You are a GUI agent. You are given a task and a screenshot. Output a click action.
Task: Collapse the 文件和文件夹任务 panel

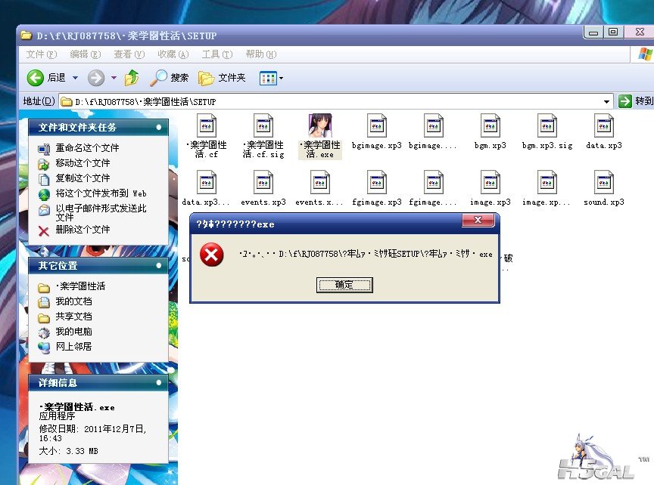[x=159, y=128]
